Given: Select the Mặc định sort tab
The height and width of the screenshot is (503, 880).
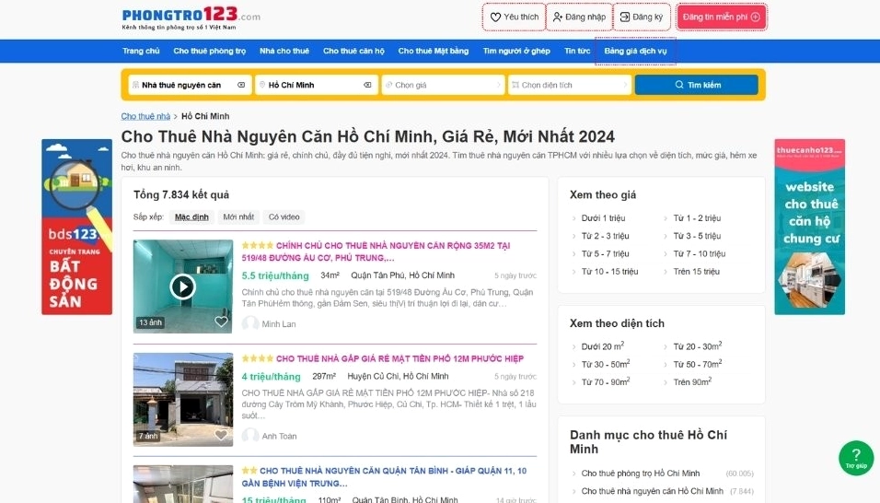Looking at the screenshot, I should pos(191,217).
